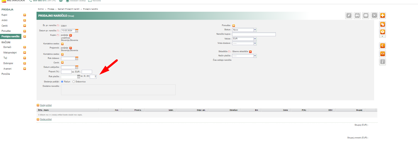Click the oz. EUR discount input field
The image size is (418, 148).
87,72
